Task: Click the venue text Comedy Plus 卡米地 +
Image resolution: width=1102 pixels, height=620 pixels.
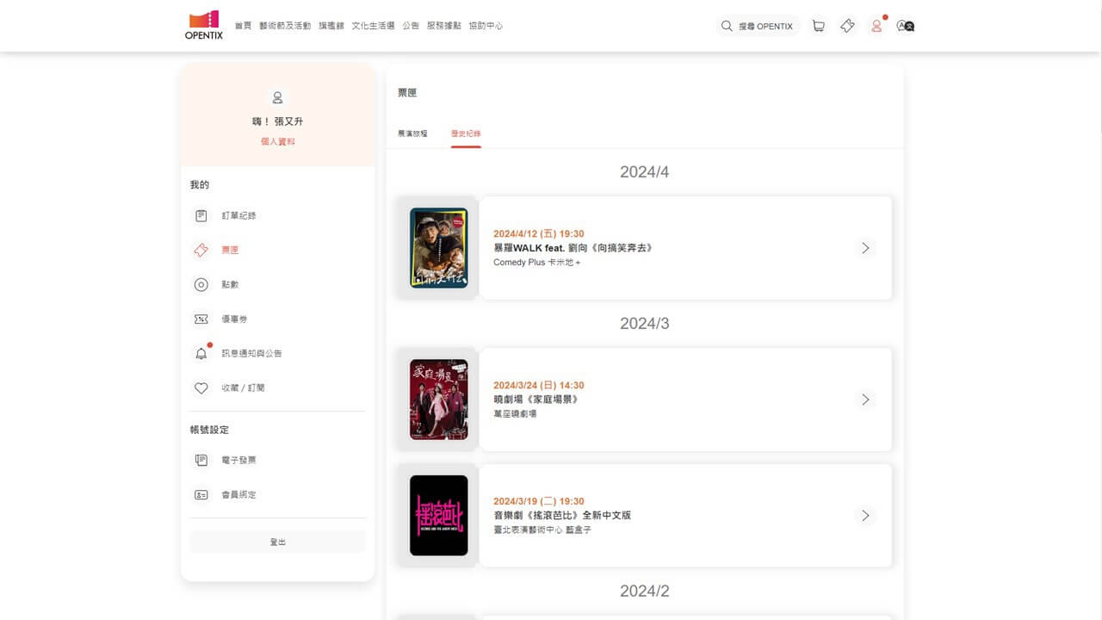Action: 537,263
